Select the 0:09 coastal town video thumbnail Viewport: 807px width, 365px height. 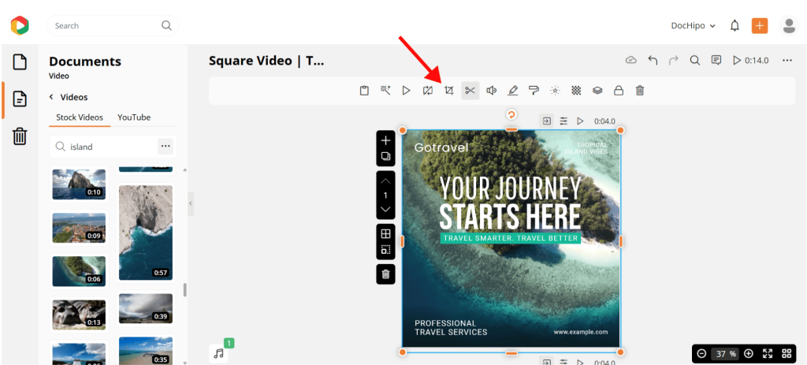click(x=79, y=228)
